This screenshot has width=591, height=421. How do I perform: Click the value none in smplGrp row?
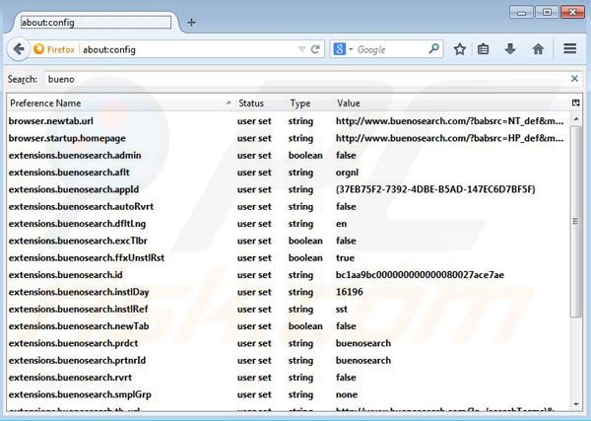pos(347,394)
